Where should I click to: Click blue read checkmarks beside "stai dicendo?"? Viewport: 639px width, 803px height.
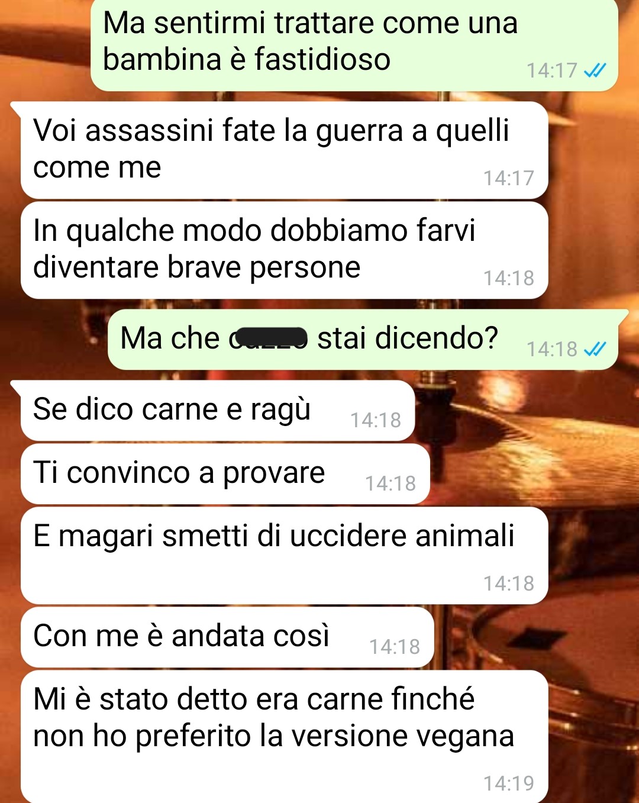pyautogui.click(x=595, y=350)
